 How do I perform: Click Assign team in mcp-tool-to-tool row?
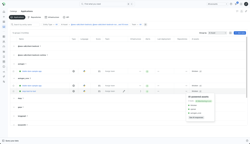110,91
